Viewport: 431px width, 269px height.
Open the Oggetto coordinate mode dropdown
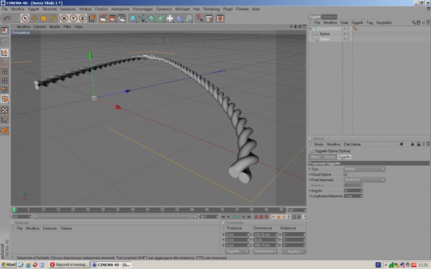237,251
